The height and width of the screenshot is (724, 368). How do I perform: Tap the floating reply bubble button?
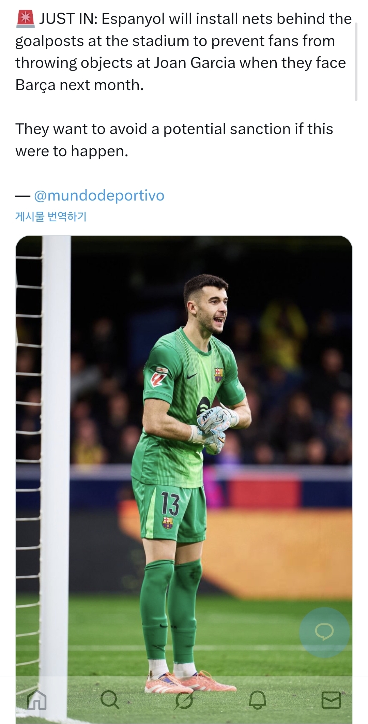(324, 633)
